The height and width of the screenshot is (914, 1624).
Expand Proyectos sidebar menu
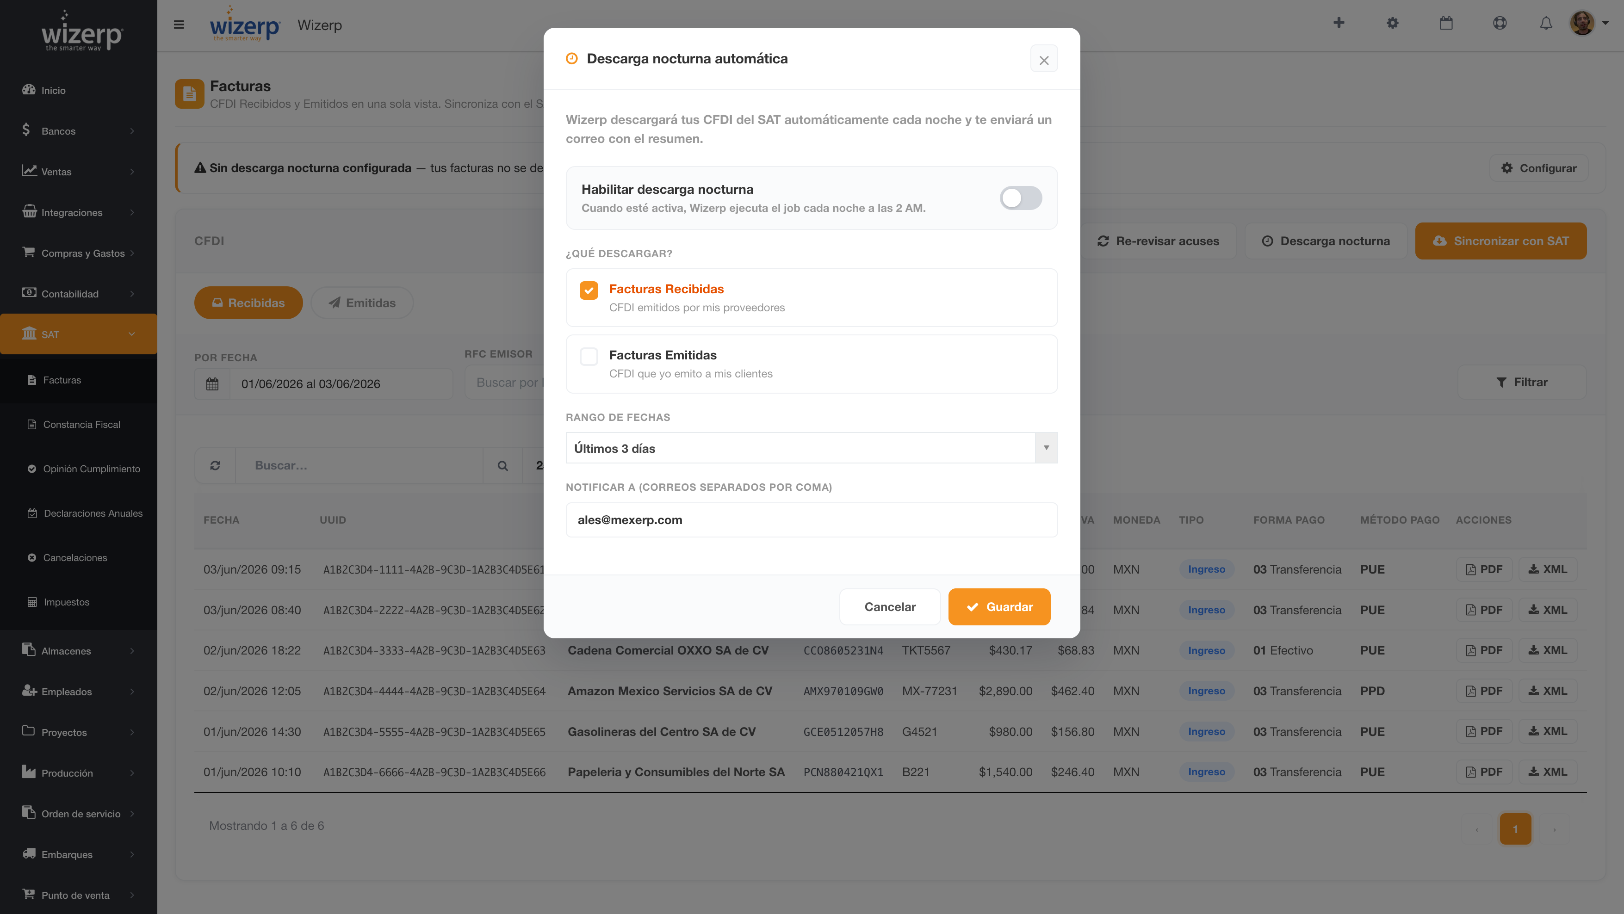[78, 733]
